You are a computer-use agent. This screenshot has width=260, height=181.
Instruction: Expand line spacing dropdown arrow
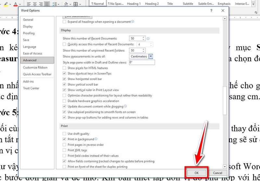point(58,4)
